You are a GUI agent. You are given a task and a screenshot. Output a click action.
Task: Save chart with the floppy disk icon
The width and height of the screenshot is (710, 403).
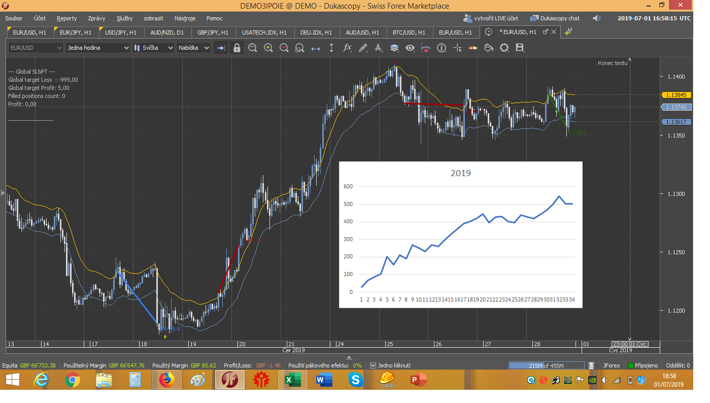click(x=520, y=48)
